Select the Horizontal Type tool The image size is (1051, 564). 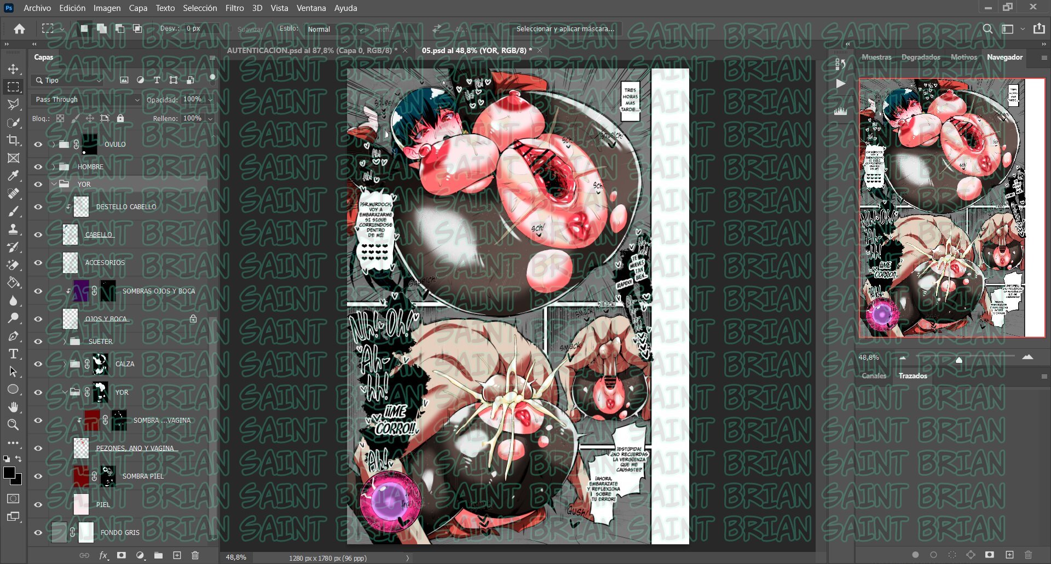tap(13, 354)
